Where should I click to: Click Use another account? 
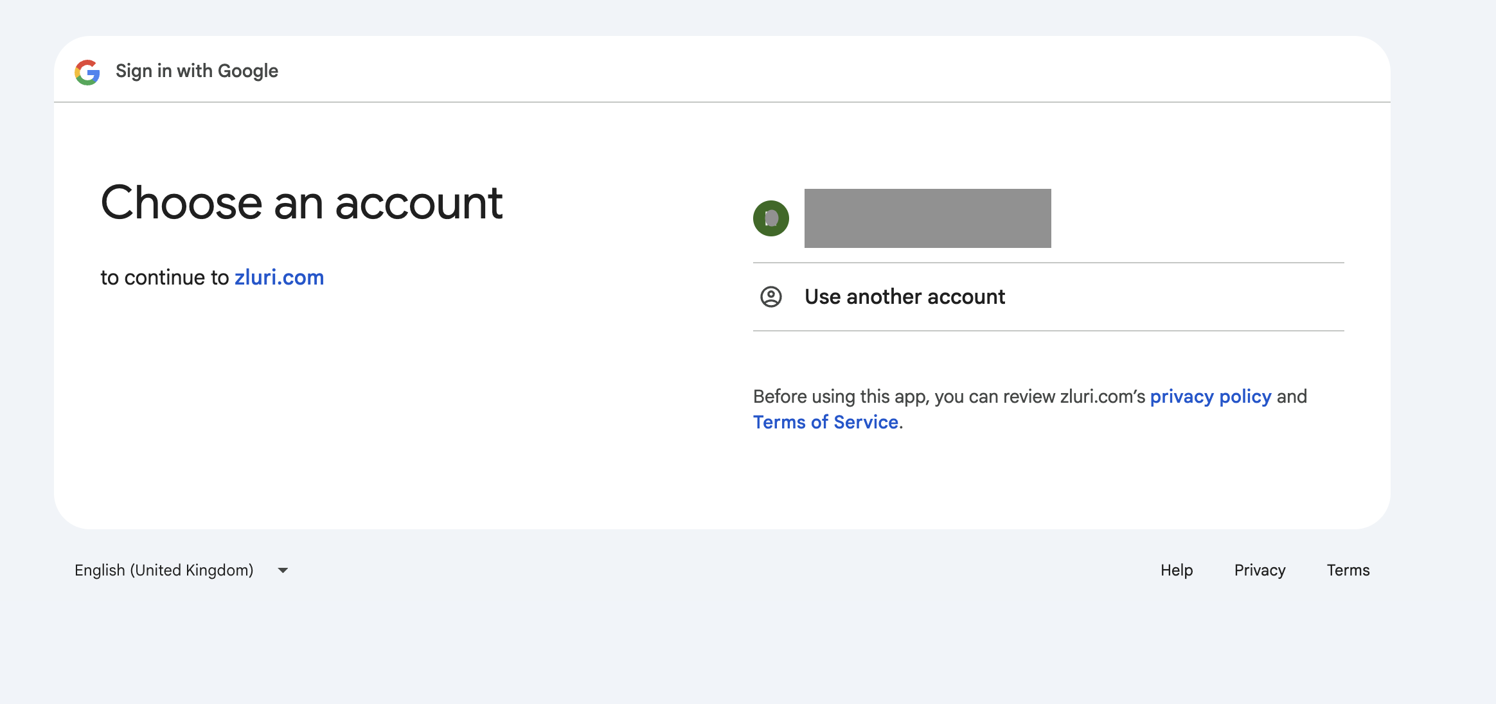click(x=904, y=297)
